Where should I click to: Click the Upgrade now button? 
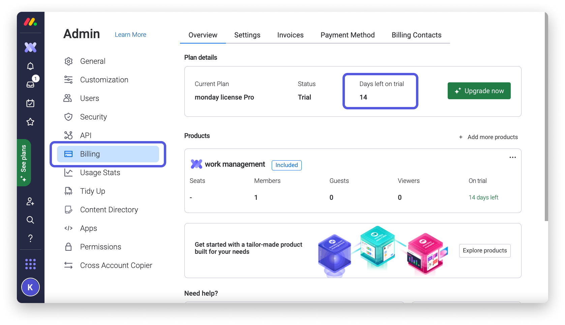point(479,91)
